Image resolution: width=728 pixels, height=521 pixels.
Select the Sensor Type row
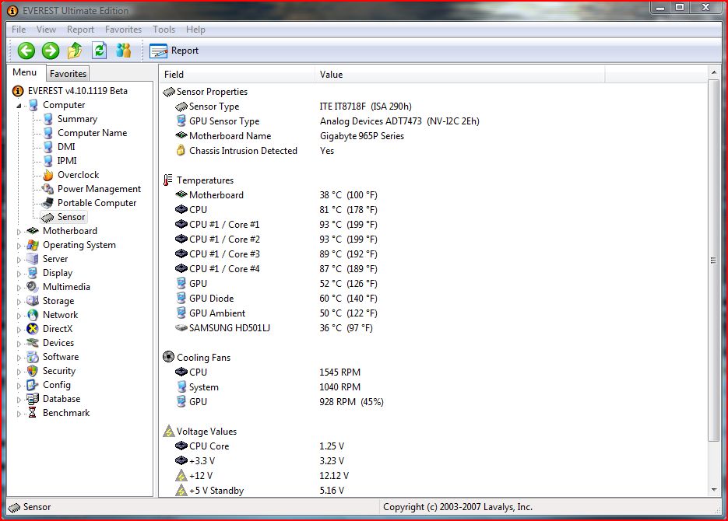click(x=434, y=107)
